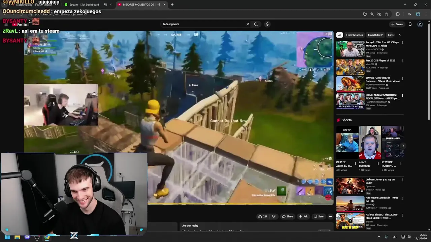The image size is (431, 242).
Task: Open 6IX9INE Gotti music video thumbnail
Action: click(350, 84)
